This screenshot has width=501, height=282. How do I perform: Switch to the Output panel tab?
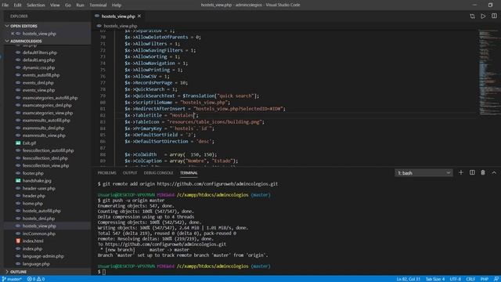point(130,173)
